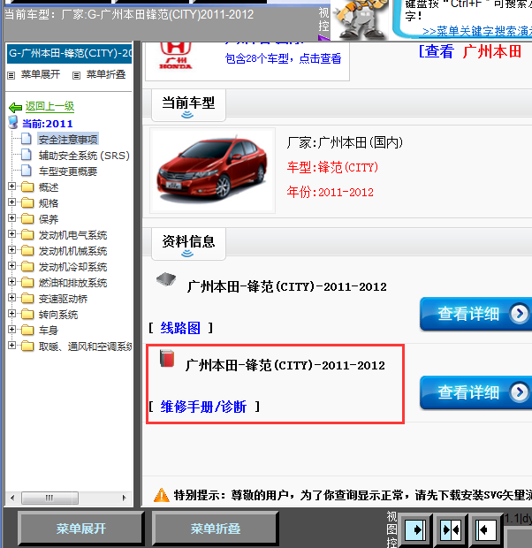Click the folder icon for 取暖、通风和空调系统
This screenshot has width=532, height=548.
(x=27, y=346)
